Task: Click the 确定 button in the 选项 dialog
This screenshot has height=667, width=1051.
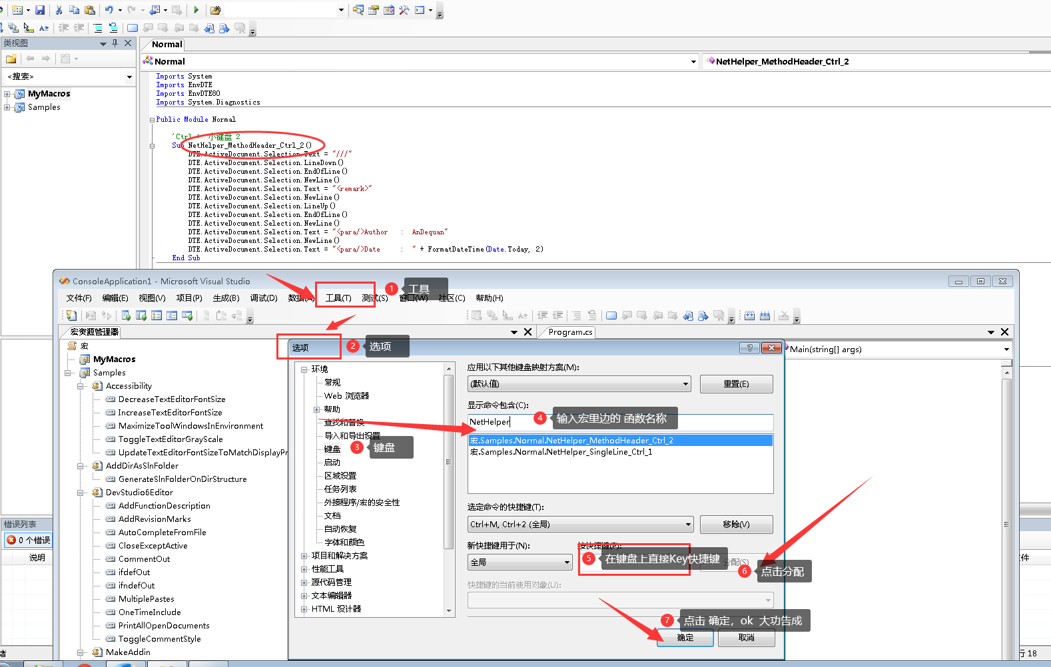Action: [685, 638]
